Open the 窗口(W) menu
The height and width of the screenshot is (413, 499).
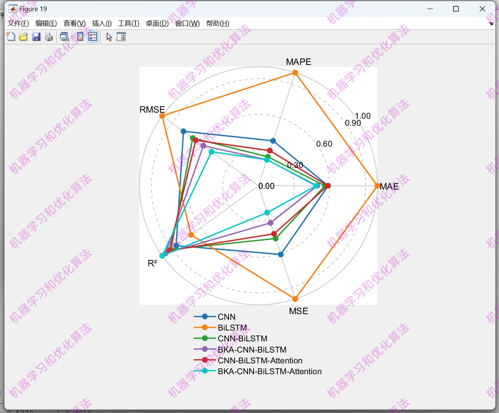click(188, 24)
